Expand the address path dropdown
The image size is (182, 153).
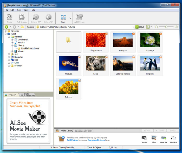point(133,27)
